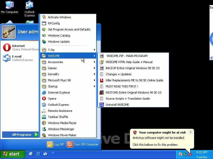The width and height of the screenshot is (213, 159).
Task: Open Set Program Access and Defaults
Action: [68, 29]
